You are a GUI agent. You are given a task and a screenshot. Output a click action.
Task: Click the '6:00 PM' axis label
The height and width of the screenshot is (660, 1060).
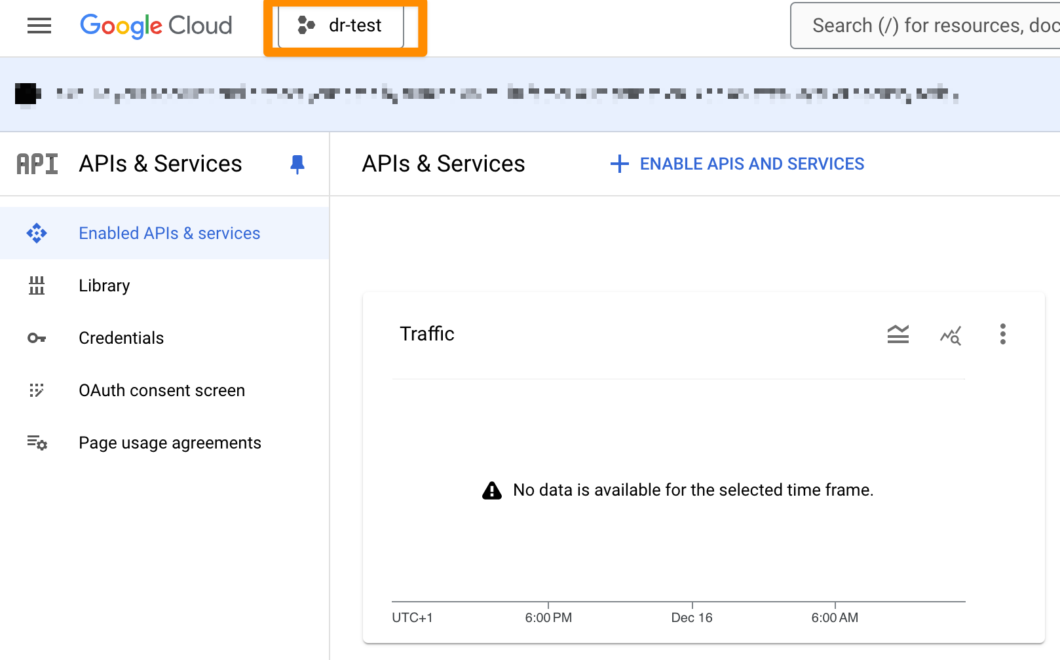[x=548, y=617]
